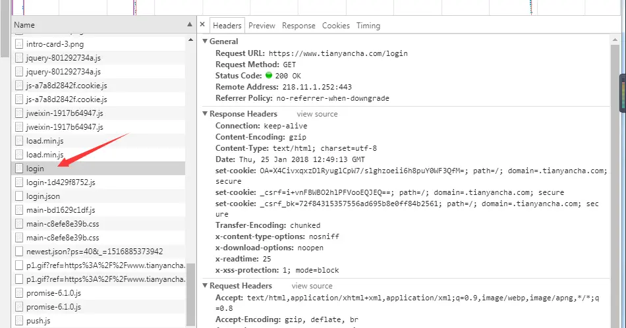Screen dimensions: 626x328
Task: Switch to the Headers tab
Action: (227, 26)
